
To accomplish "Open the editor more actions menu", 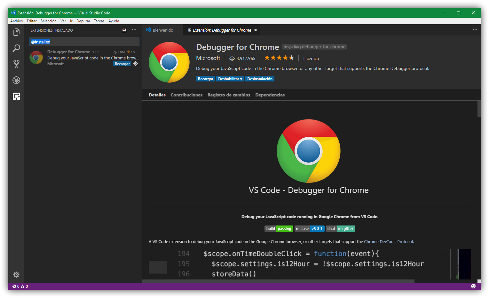I will pyautogui.click(x=475, y=30).
